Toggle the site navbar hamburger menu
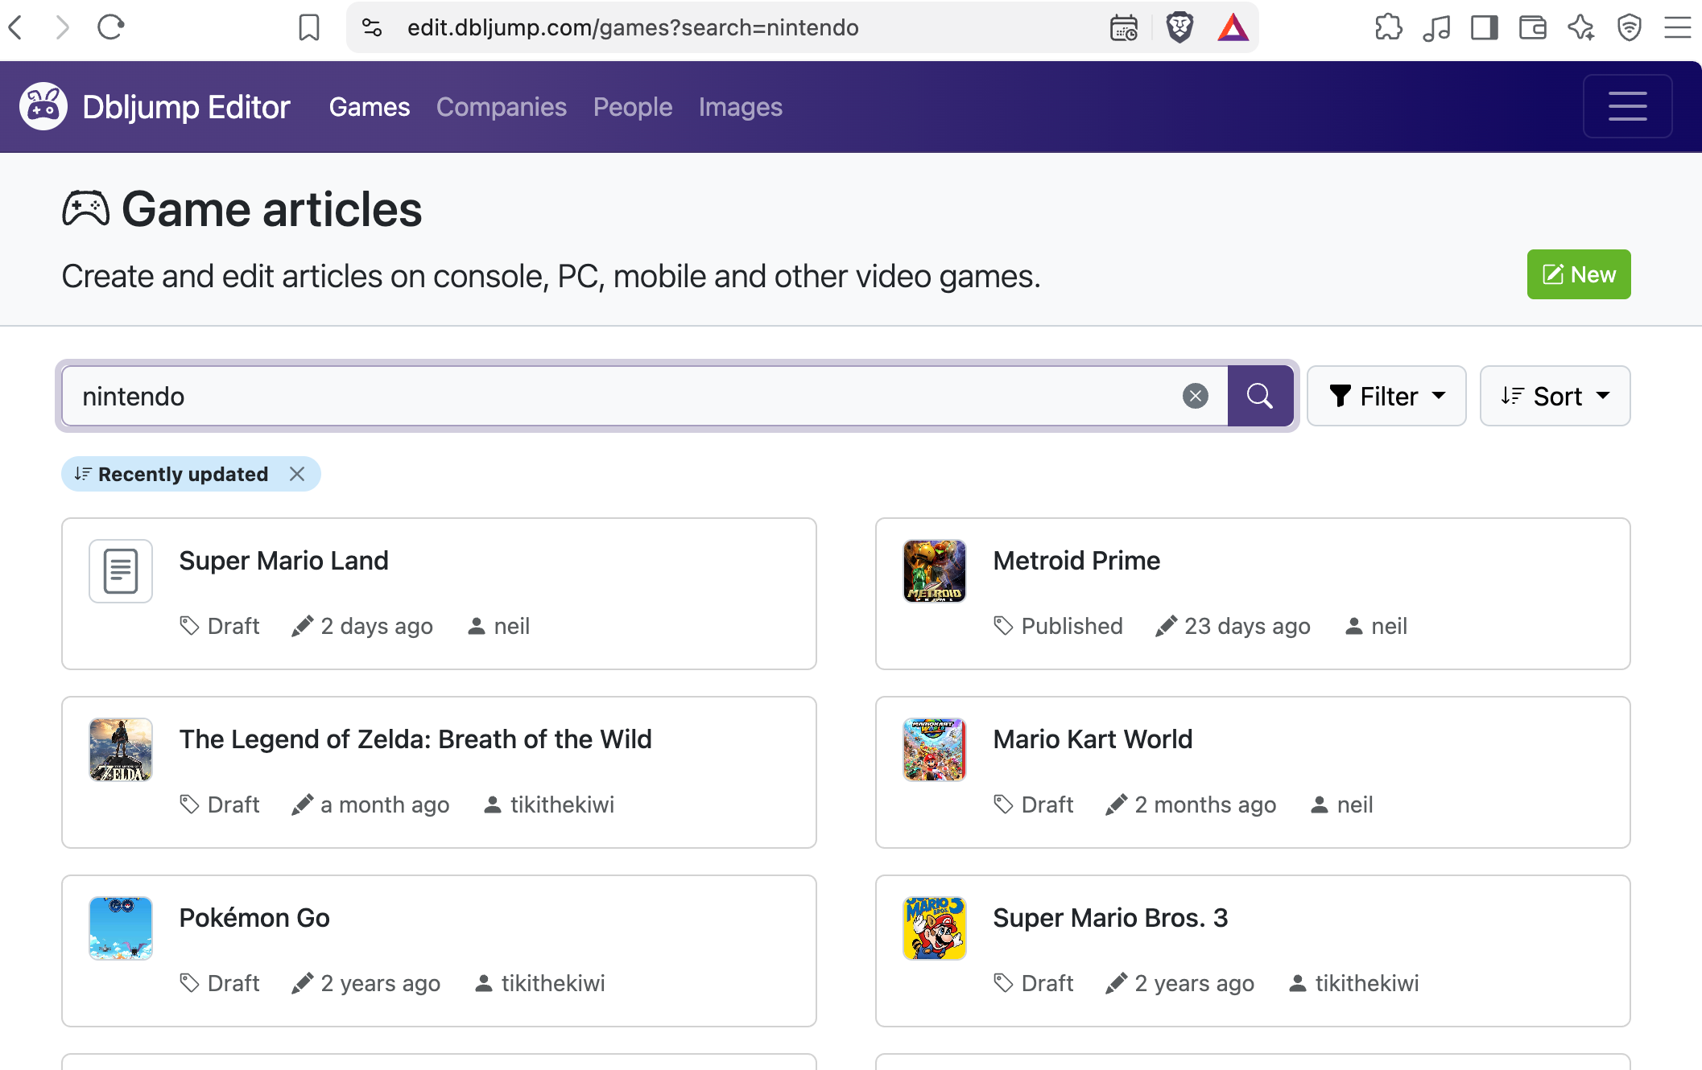This screenshot has width=1702, height=1070. [x=1627, y=106]
